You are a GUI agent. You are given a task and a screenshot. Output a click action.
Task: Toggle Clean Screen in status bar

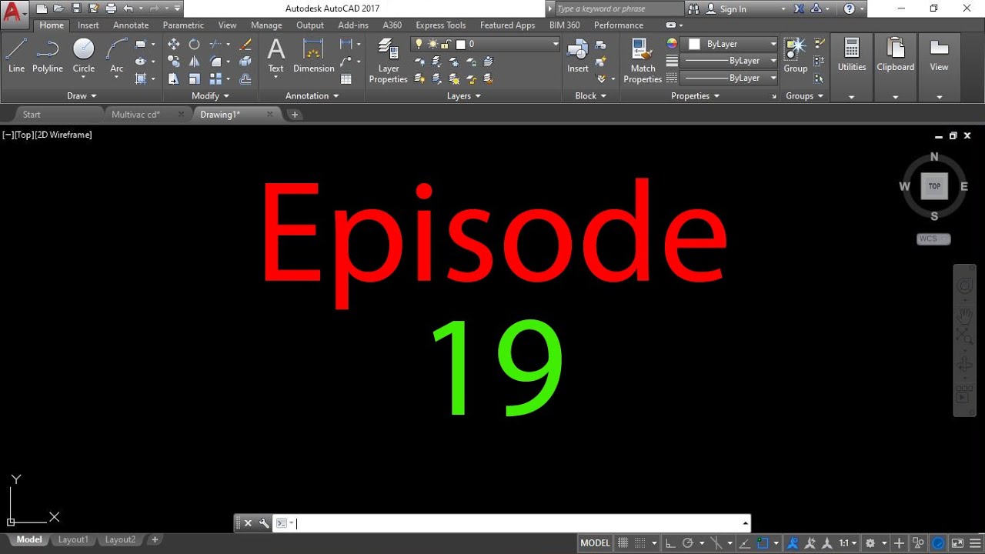(x=957, y=543)
